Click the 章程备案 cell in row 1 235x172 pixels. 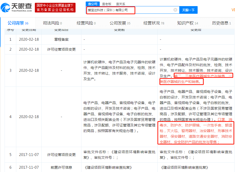[x=61, y=39]
